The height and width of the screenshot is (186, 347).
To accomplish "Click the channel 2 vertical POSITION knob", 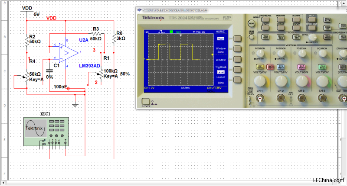I will click(x=281, y=53).
